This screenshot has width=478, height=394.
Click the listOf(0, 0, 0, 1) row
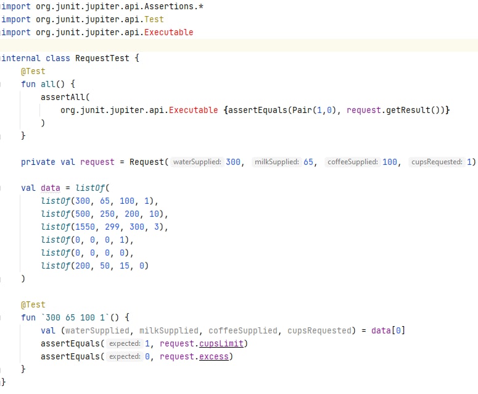[x=87, y=240]
